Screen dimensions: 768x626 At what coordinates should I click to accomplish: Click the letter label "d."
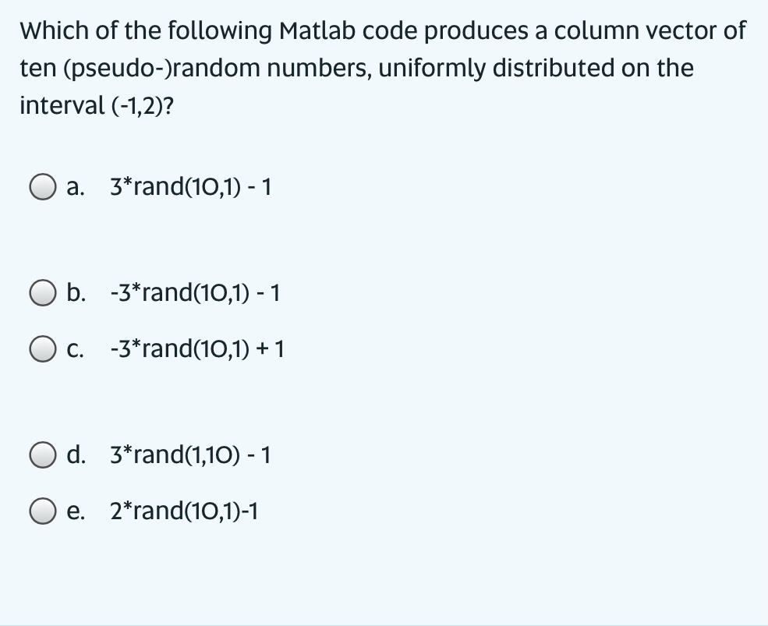click(x=76, y=454)
